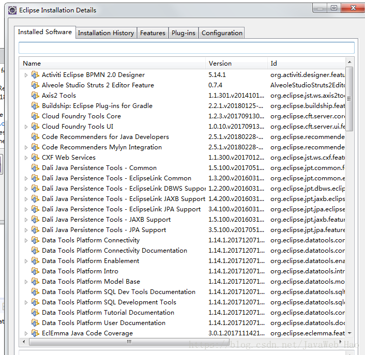365x355 pixels.
Task: Click the Dali EclipseLink DBWS Support icon
Action: 35,189
